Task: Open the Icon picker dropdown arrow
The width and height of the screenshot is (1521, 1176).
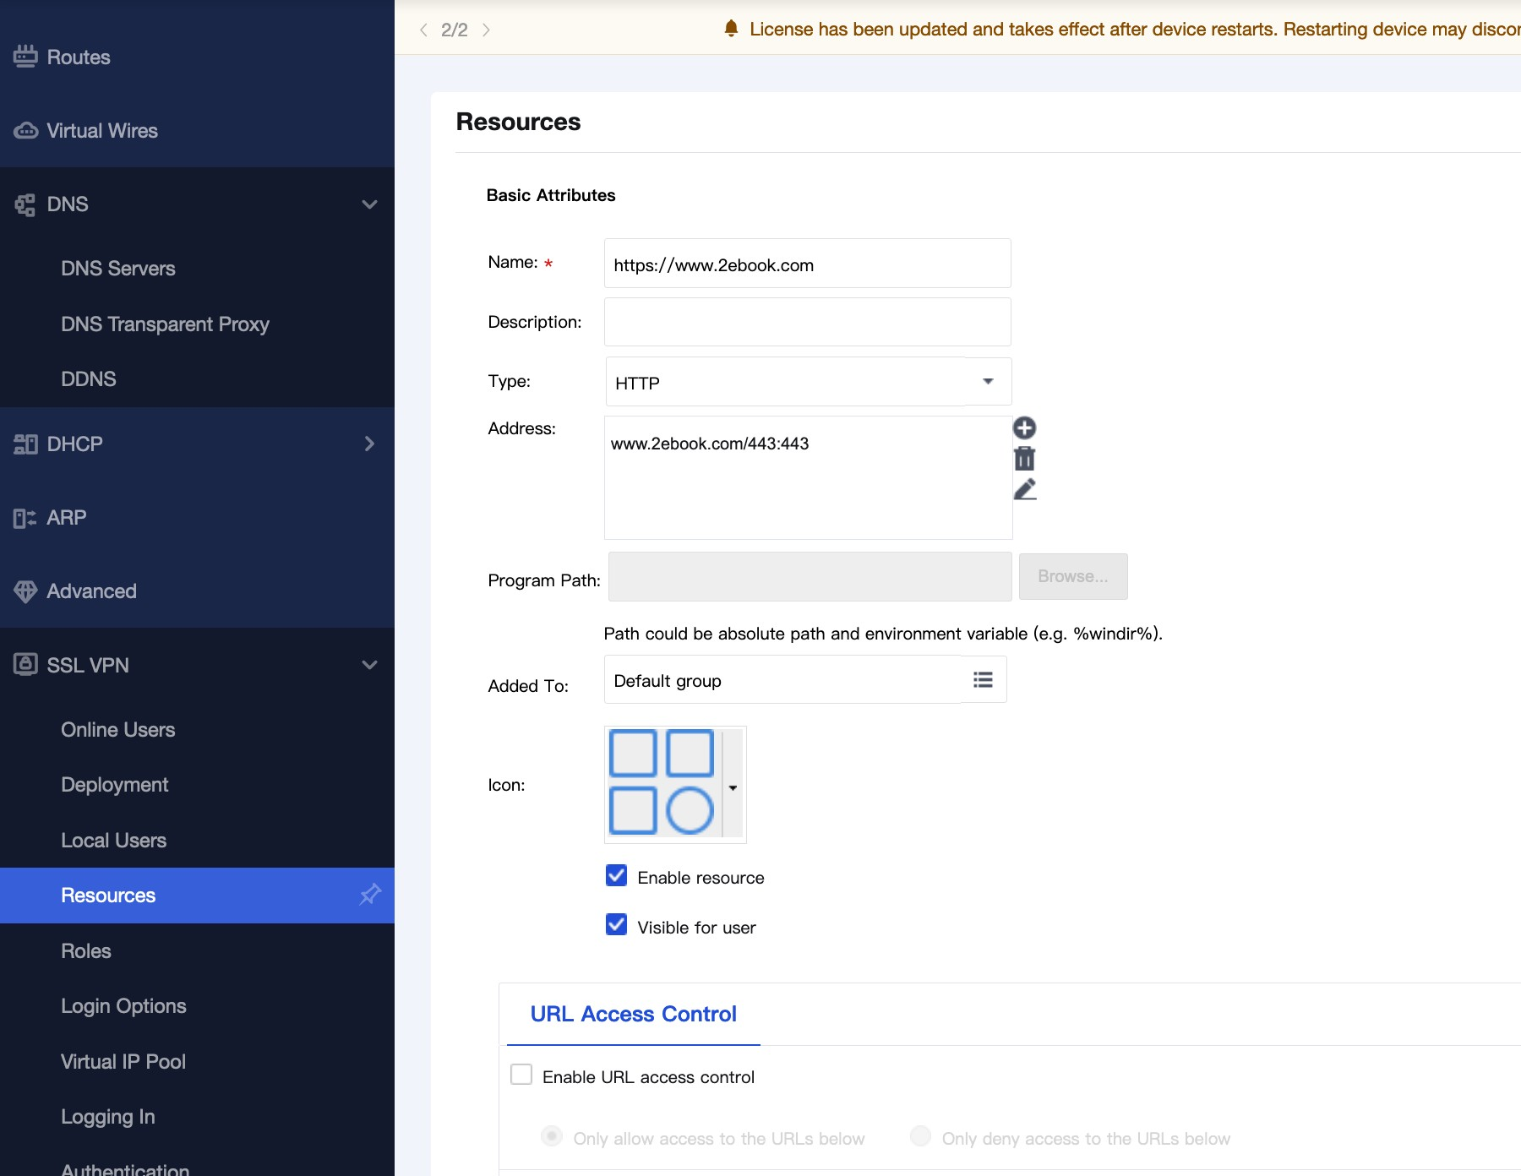Action: 733,787
